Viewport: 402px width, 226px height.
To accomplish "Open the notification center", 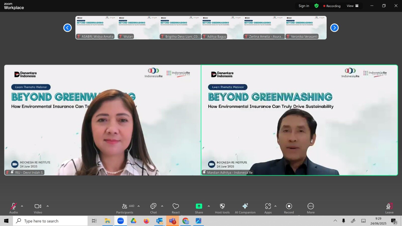I will pyautogui.click(x=394, y=221).
